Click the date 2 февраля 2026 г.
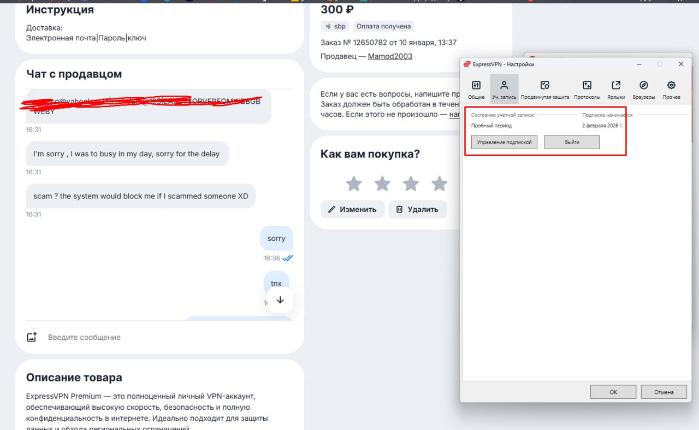Image resolution: width=699 pixels, height=430 pixels. pyautogui.click(x=602, y=126)
